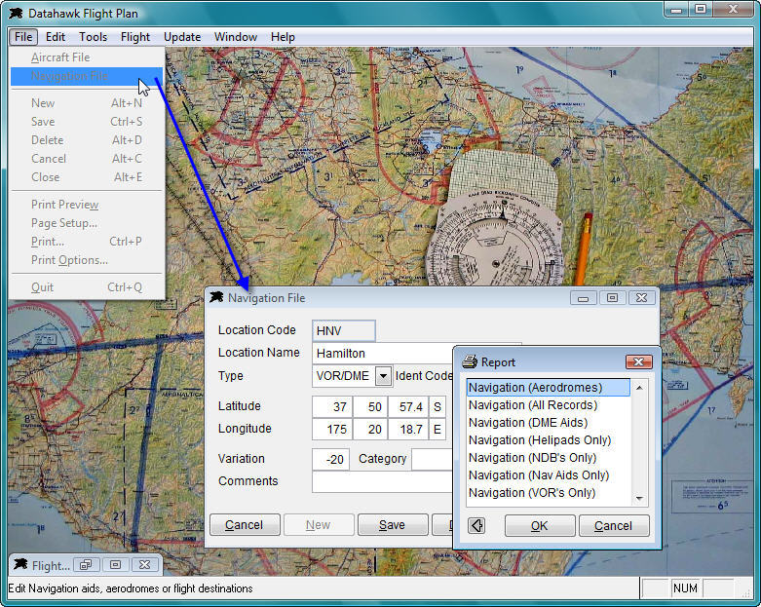Click the back arrow button in Report dialog
Viewport: 761px width, 607px height.
476,525
